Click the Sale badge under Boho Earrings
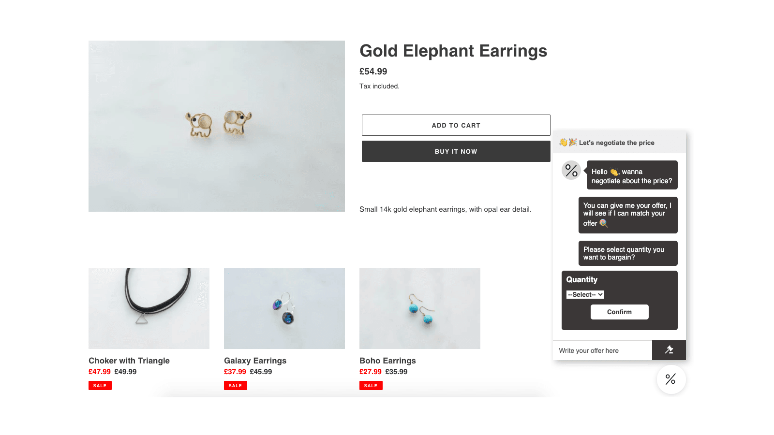Viewport: 774px width, 435px height. [x=371, y=385]
